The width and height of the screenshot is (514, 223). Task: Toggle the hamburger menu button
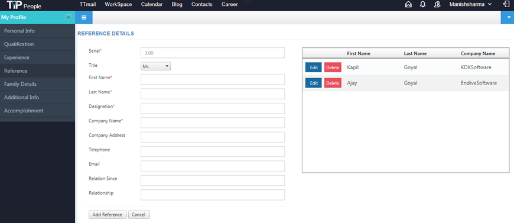83,17
